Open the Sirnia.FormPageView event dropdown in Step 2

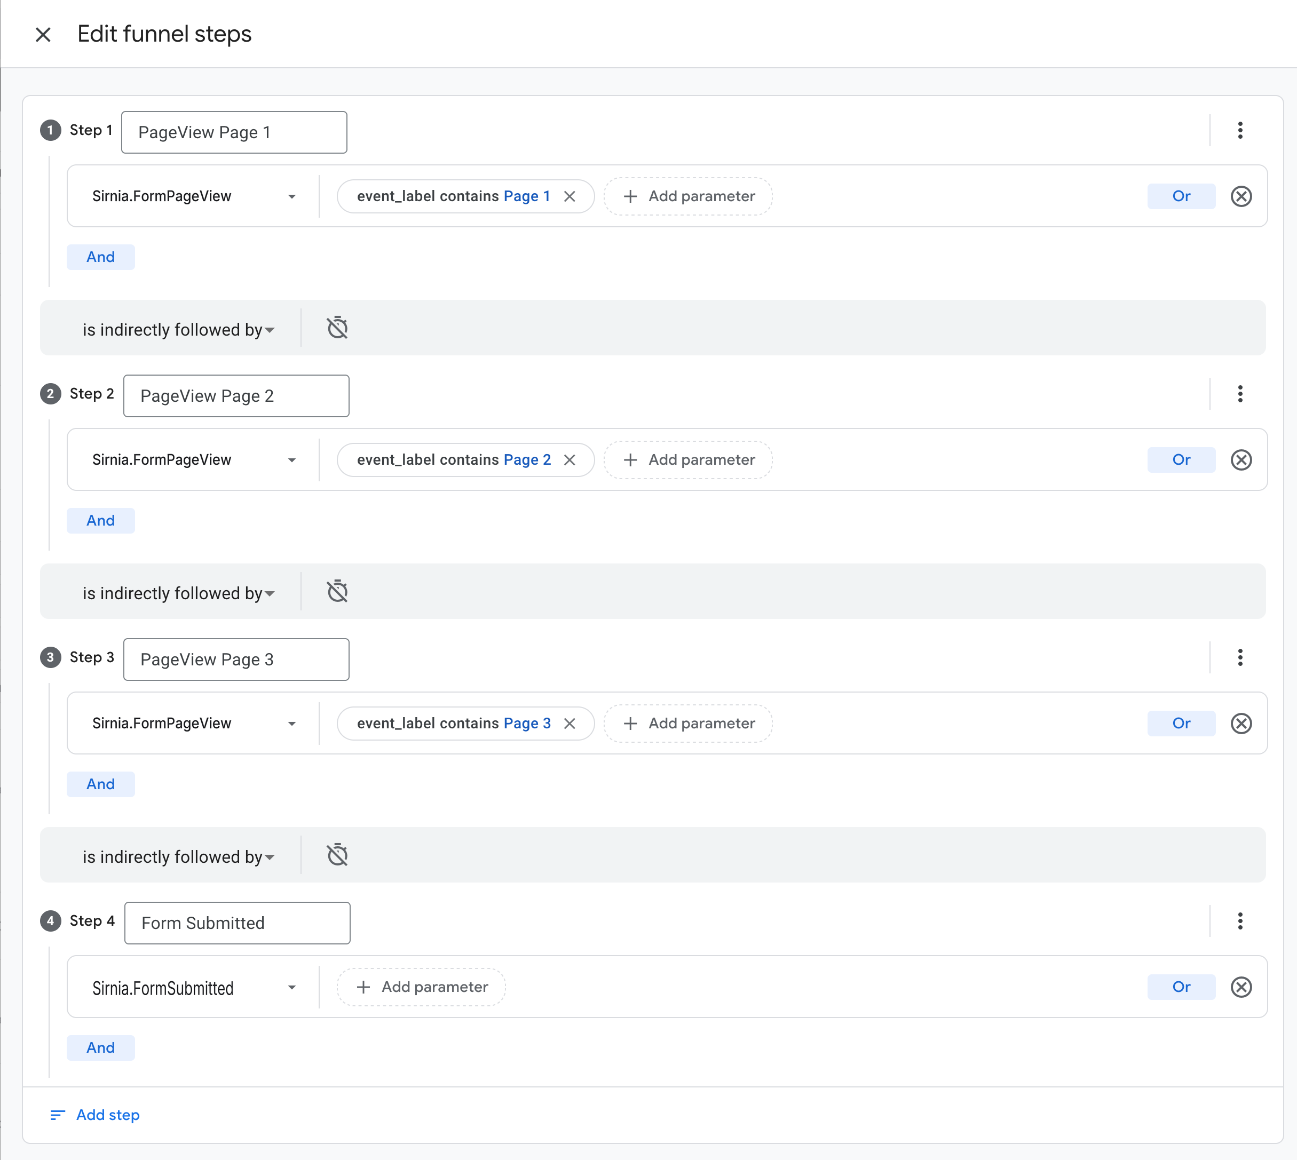click(x=194, y=460)
